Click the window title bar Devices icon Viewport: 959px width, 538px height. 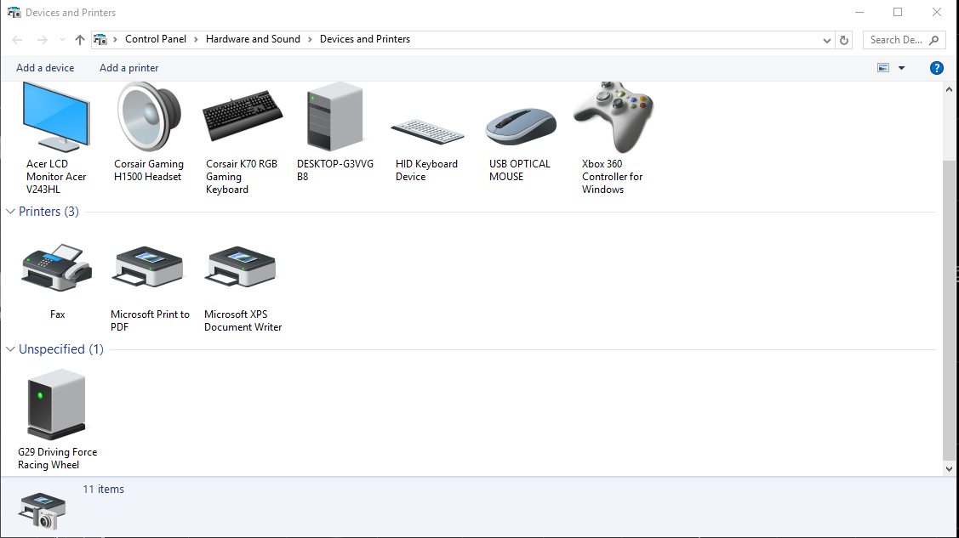pos(14,12)
